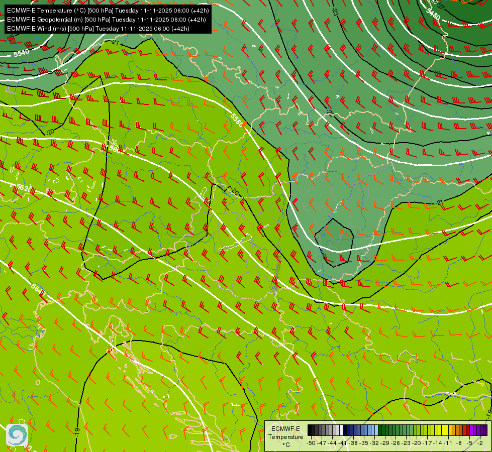Image resolution: width=492 pixels, height=452 pixels.
Task: Select the ECMWF-E Geopotential 500 hPa title line
Action: pos(107,20)
